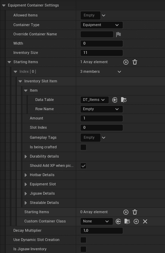Select the Row Name label

click(x=45, y=109)
